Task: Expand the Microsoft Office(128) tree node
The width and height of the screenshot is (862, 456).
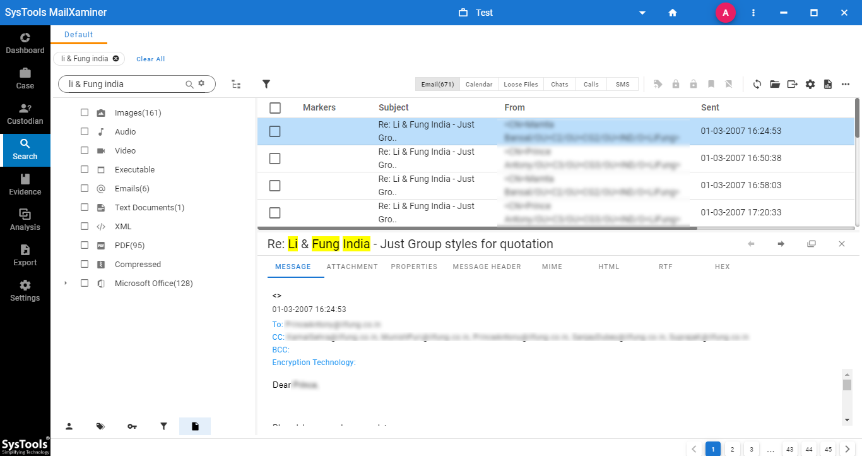Action: [x=66, y=283]
